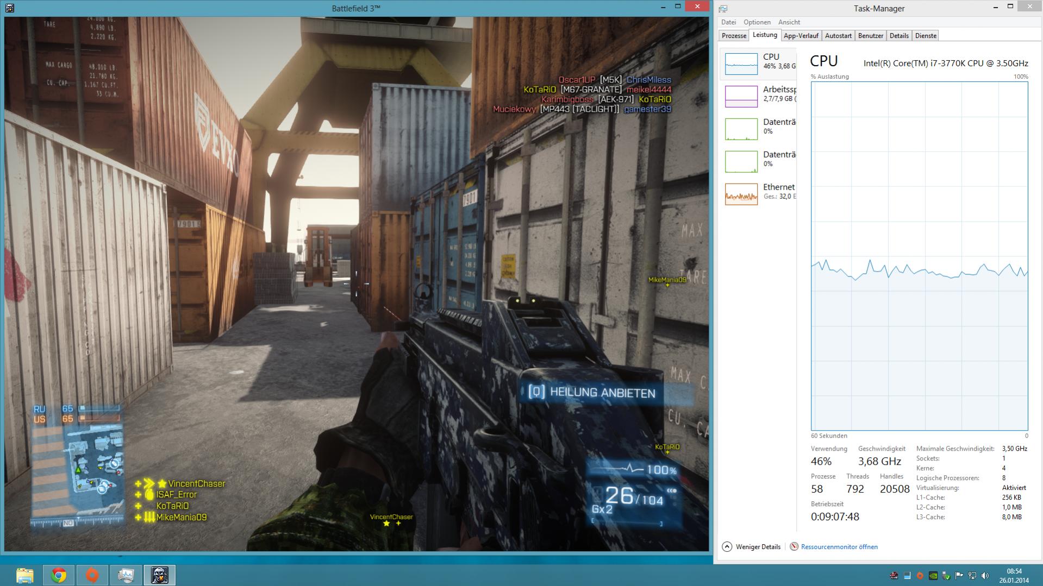
Task: Click the Prozesse count 58
Action: click(x=817, y=489)
